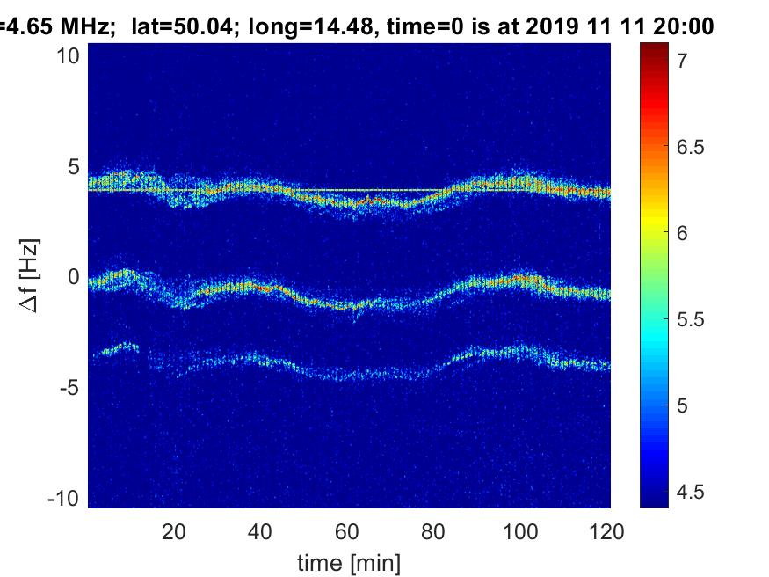Click the colorbar tick label 6.5
This screenshot has width=769, height=577.
[x=690, y=147]
